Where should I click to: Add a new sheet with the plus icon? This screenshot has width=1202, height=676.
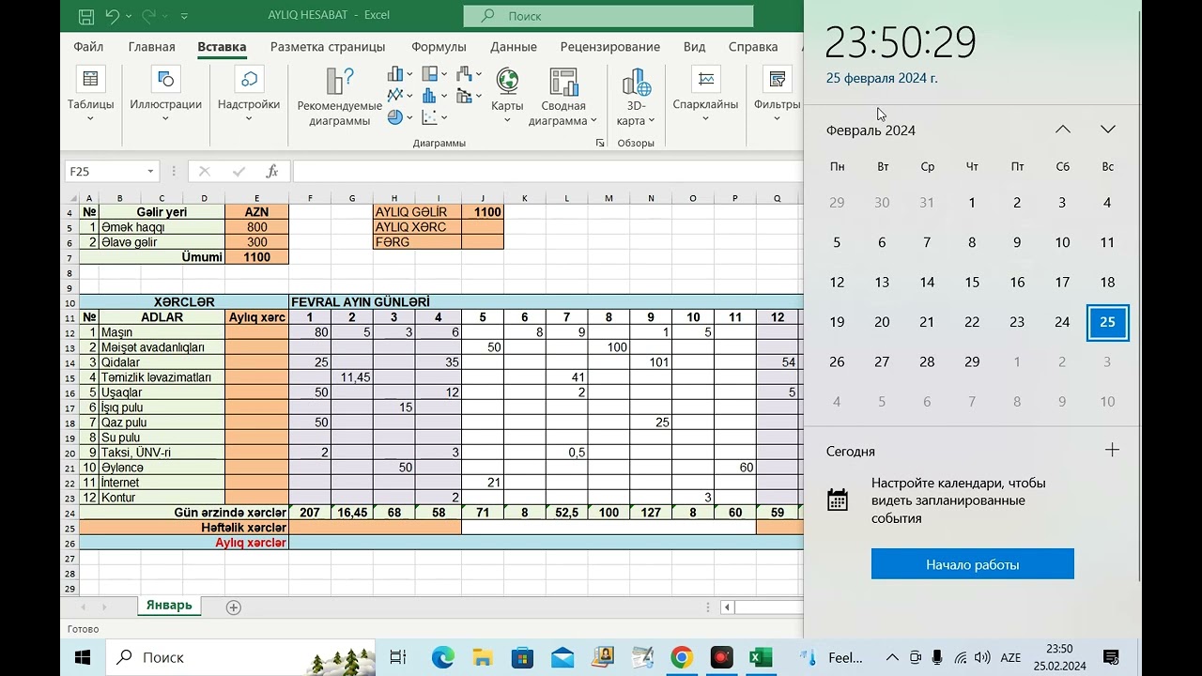234,607
